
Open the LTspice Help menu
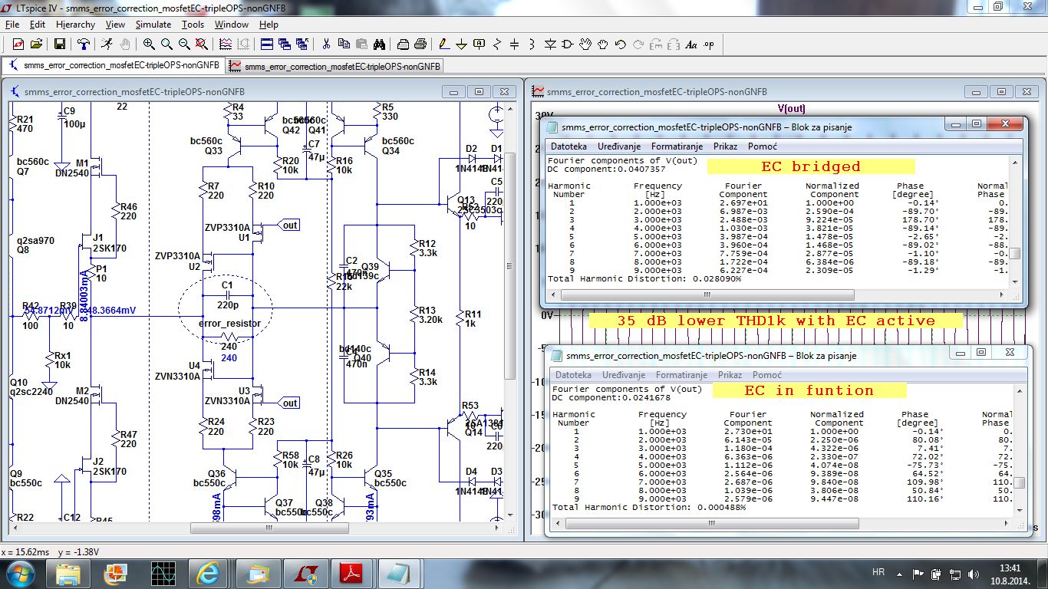pos(269,25)
